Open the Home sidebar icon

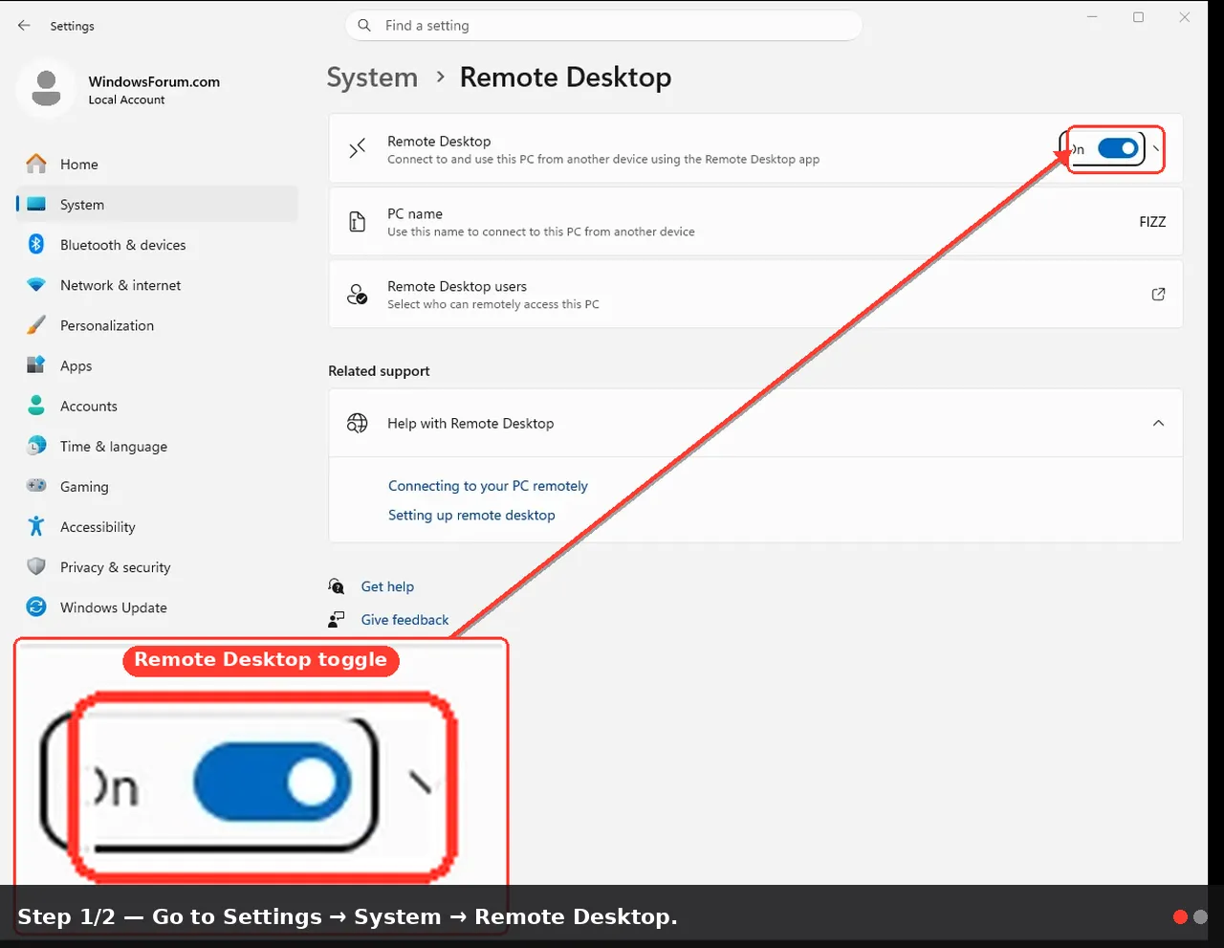click(x=36, y=165)
